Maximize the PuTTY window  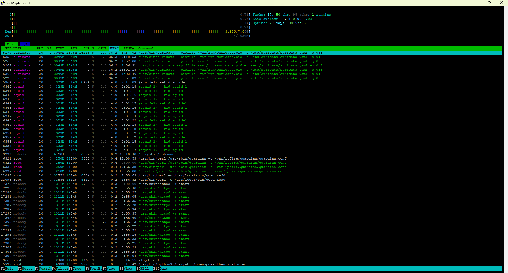tap(489, 3)
